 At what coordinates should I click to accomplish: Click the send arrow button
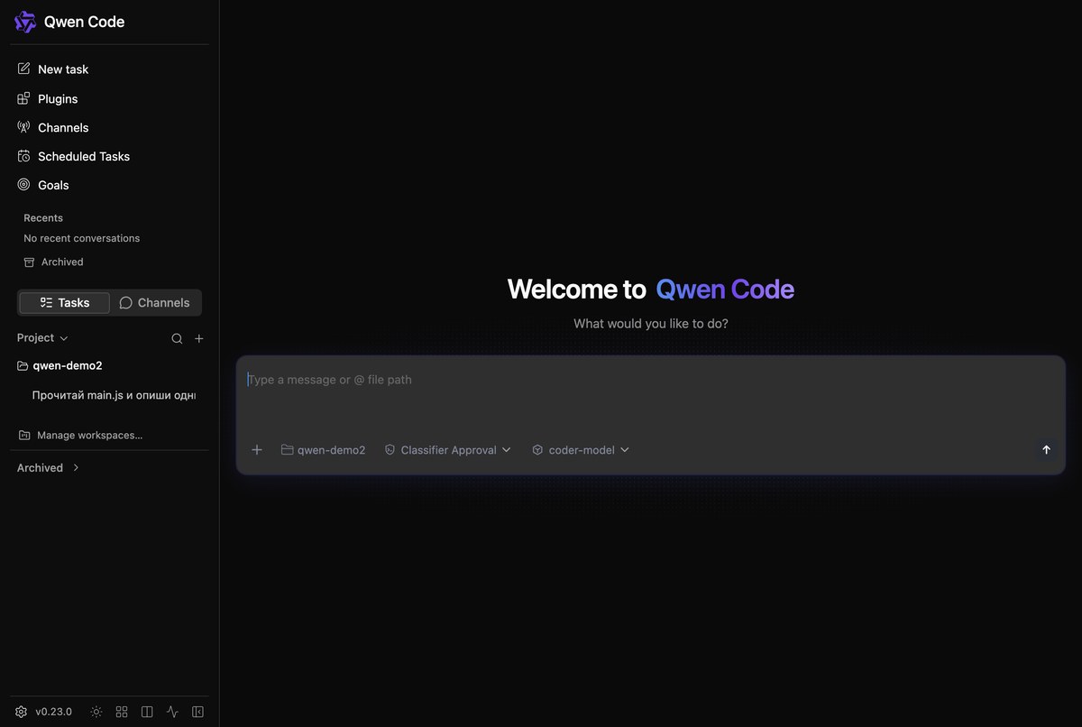(1046, 449)
